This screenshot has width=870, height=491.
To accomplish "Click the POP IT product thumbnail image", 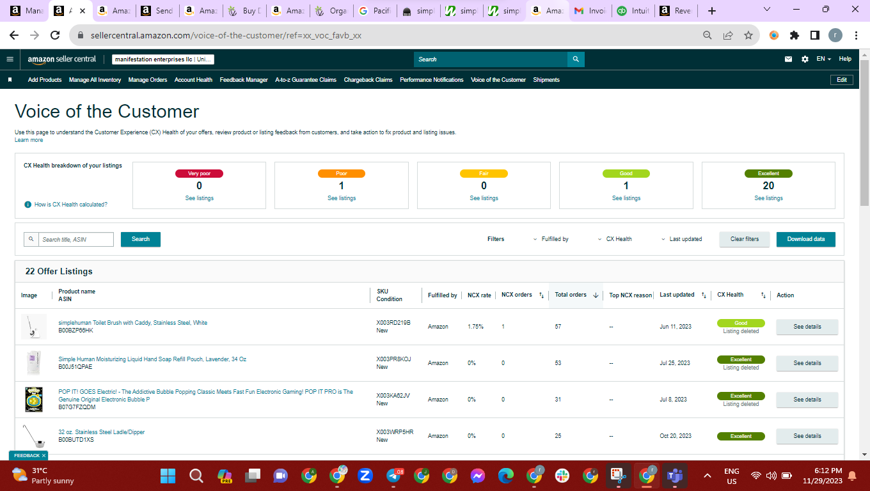I will (x=33, y=400).
